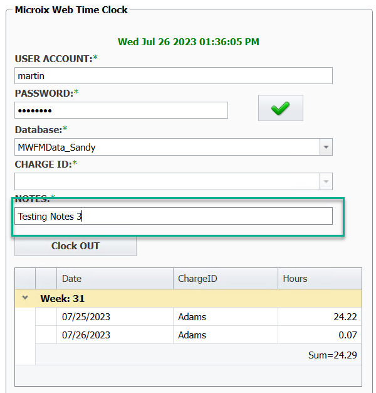Sort by the Hours column header

click(319, 278)
